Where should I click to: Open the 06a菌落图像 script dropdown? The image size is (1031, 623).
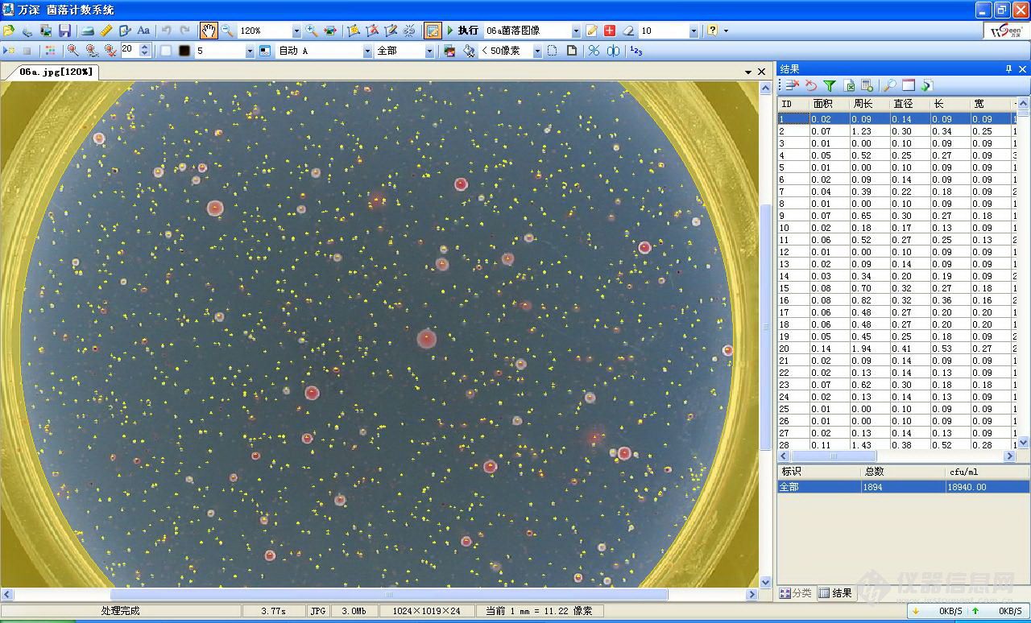pos(576,31)
